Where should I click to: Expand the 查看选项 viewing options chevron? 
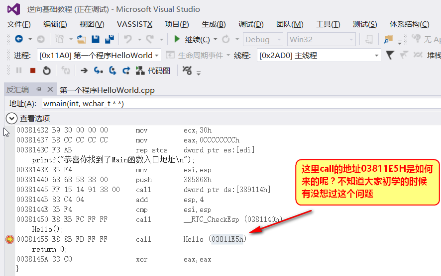tap(11, 118)
